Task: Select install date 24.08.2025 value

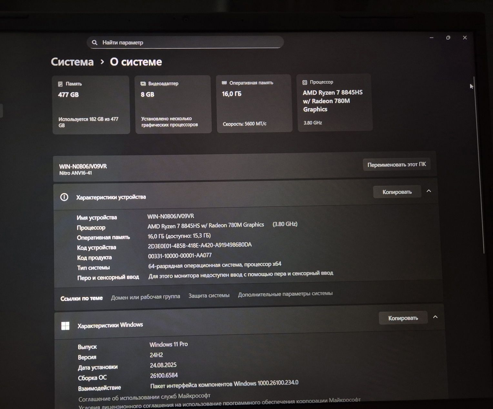Action: coord(163,365)
